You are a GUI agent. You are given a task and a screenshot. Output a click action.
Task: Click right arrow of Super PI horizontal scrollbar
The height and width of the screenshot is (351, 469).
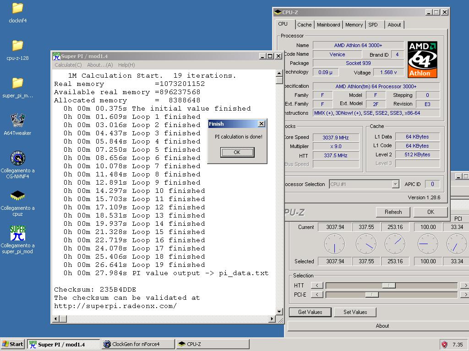click(272, 319)
